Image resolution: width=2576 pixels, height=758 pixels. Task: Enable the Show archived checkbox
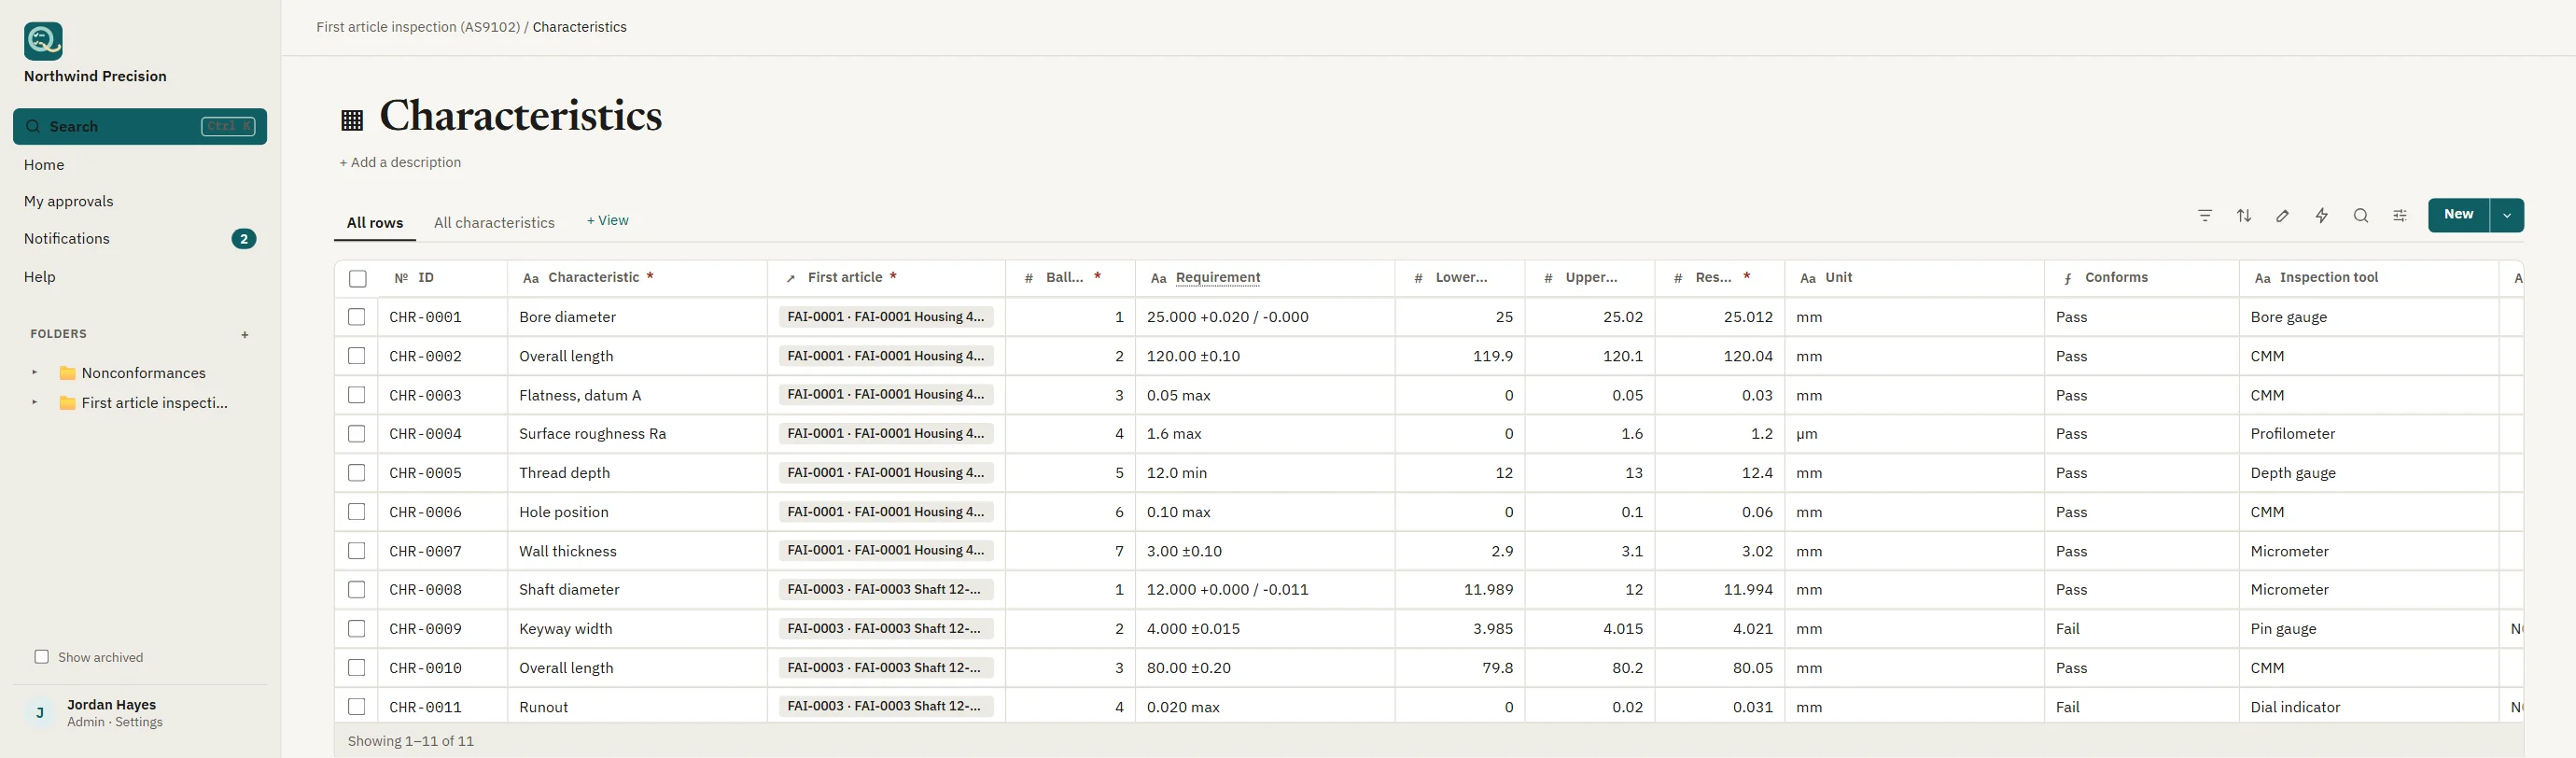tap(42, 657)
